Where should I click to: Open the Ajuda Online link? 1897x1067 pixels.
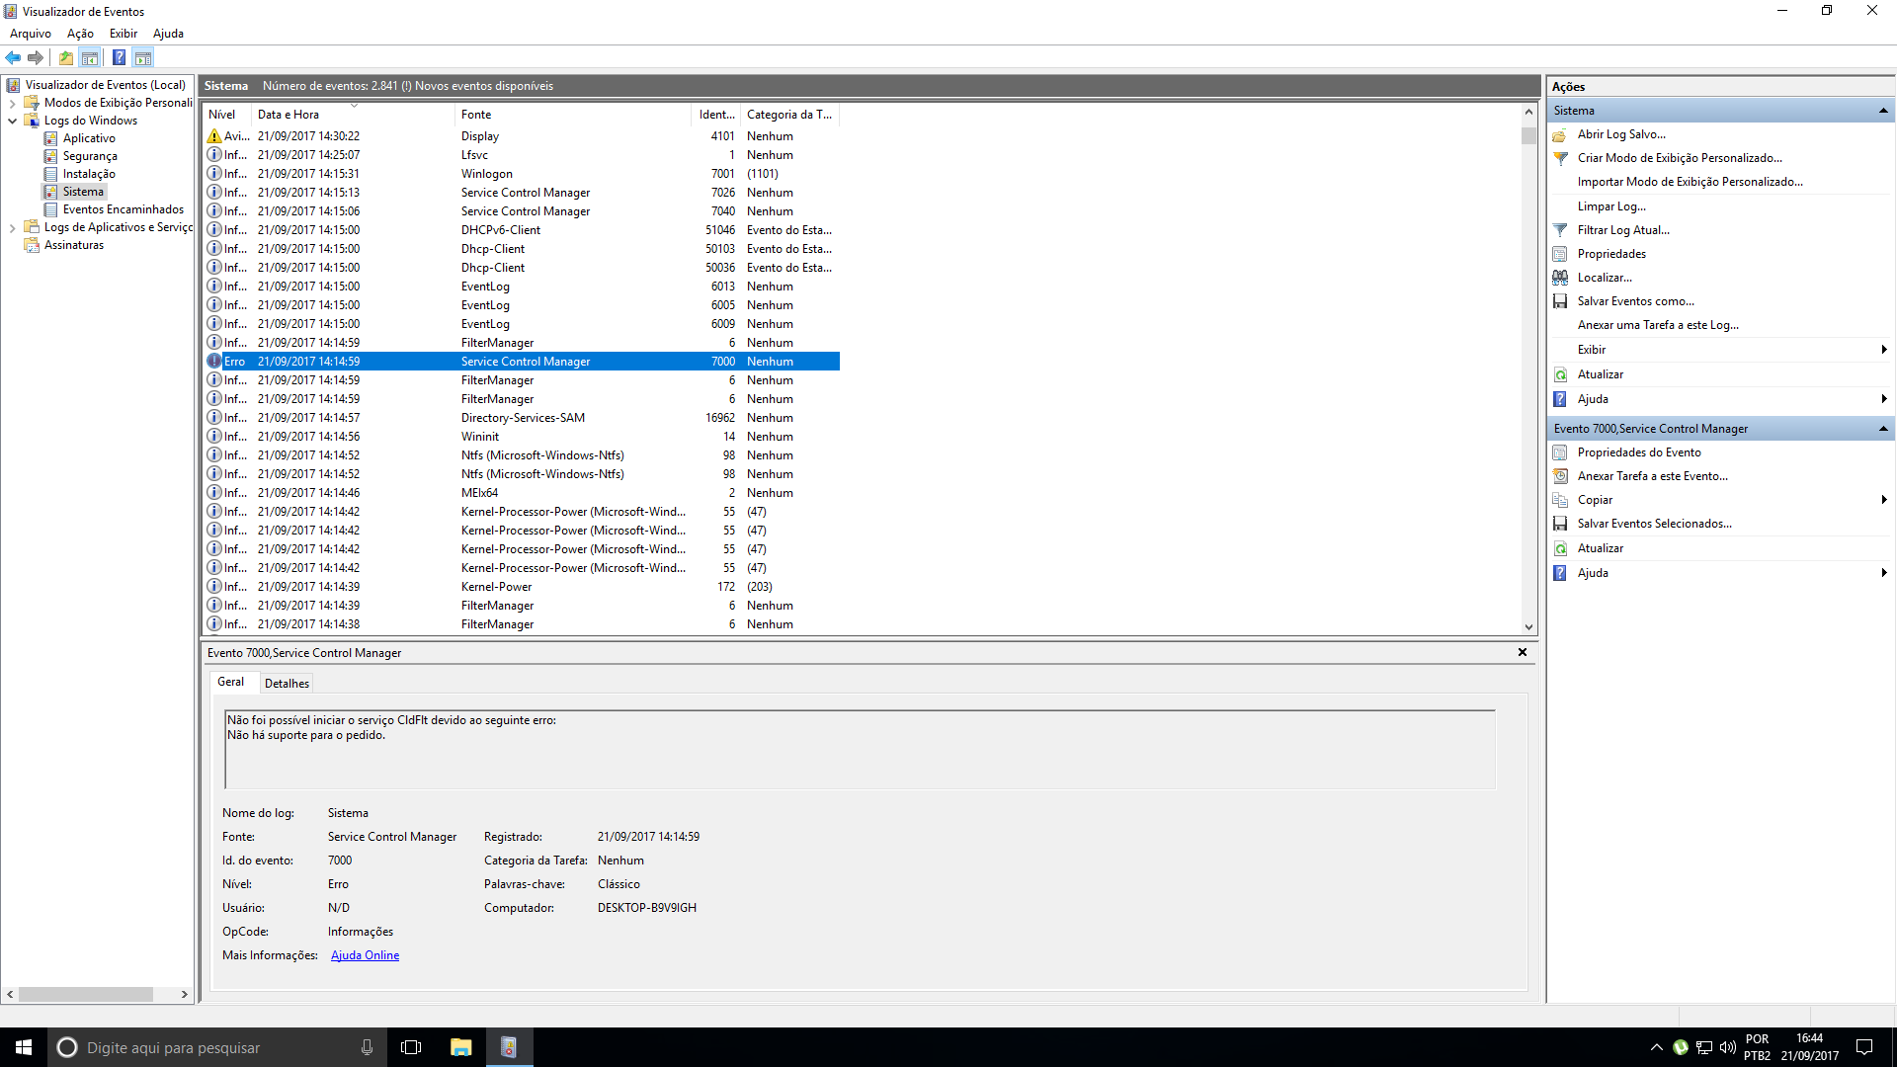(365, 955)
